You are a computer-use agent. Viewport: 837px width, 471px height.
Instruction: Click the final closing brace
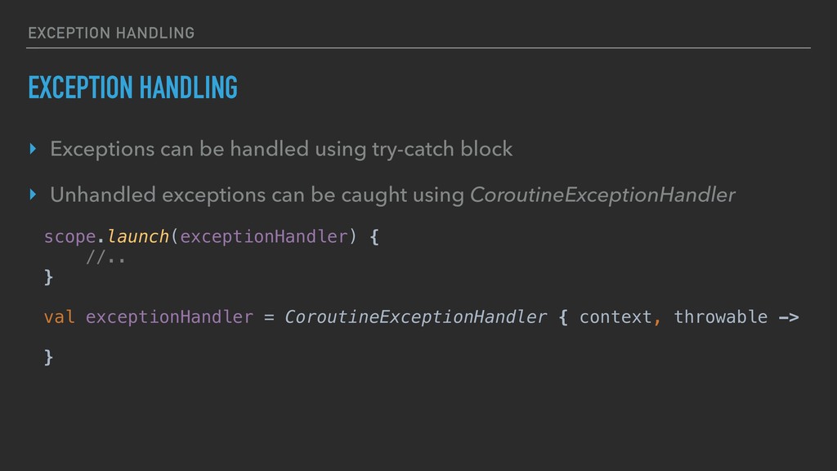pos(48,357)
